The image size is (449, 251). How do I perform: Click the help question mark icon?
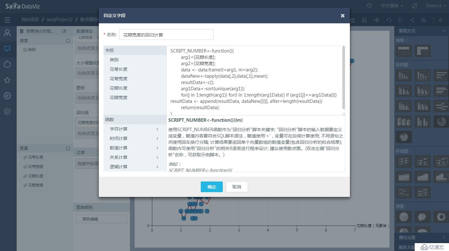click(369, 6)
